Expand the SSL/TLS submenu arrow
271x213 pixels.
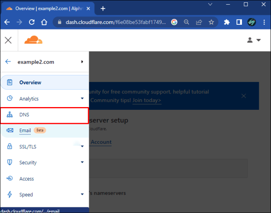pyautogui.click(x=82, y=146)
